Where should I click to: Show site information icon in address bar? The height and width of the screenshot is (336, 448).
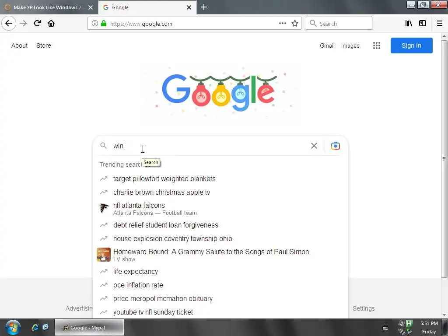click(95, 24)
